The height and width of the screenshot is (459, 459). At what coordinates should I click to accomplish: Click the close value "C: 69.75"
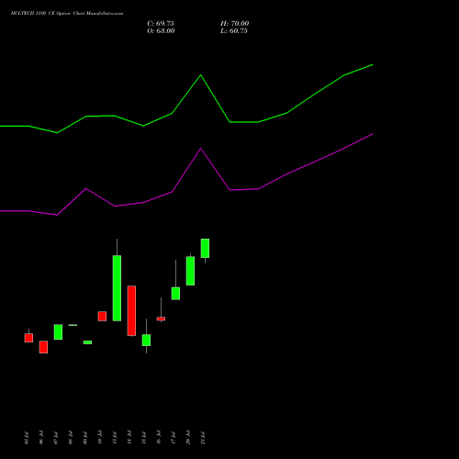pos(161,24)
